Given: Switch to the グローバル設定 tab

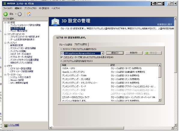Looking at the screenshot, I should (x=65, y=45).
